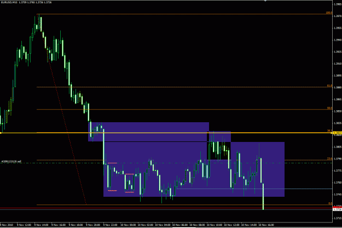Click the chart shift triangle marker at top
Viewport: 342px width, 228px height.
(x=265, y=1)
